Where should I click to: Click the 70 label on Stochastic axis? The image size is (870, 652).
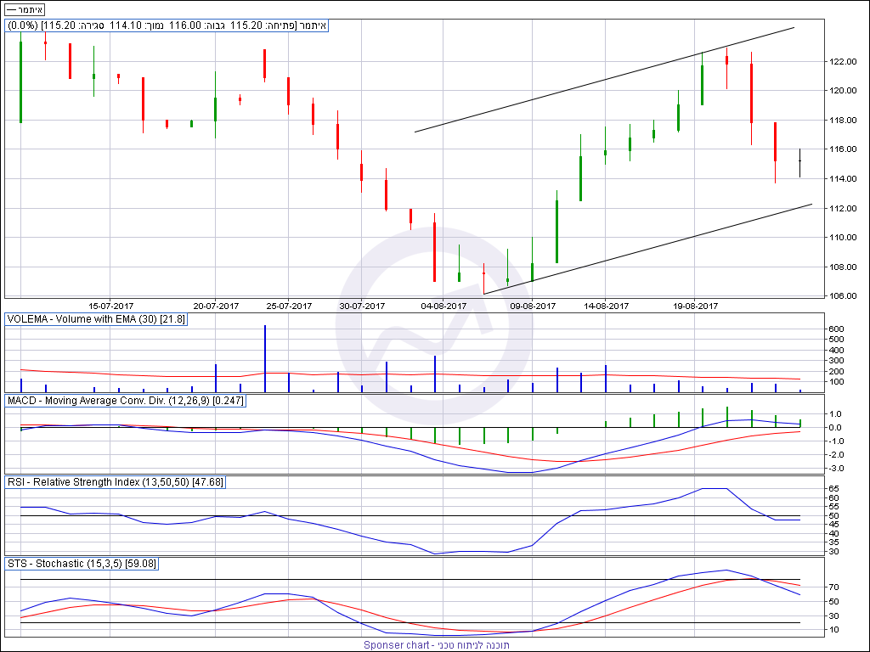(x=835, y=587)
